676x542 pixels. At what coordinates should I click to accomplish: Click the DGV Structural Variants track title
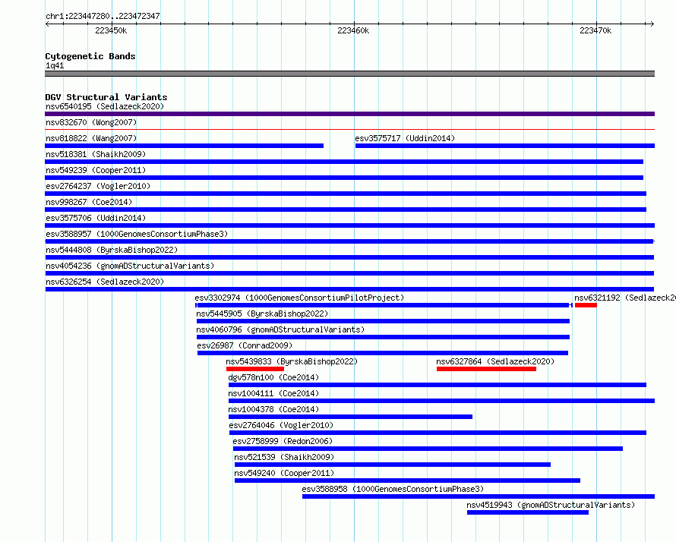(106, 97)
